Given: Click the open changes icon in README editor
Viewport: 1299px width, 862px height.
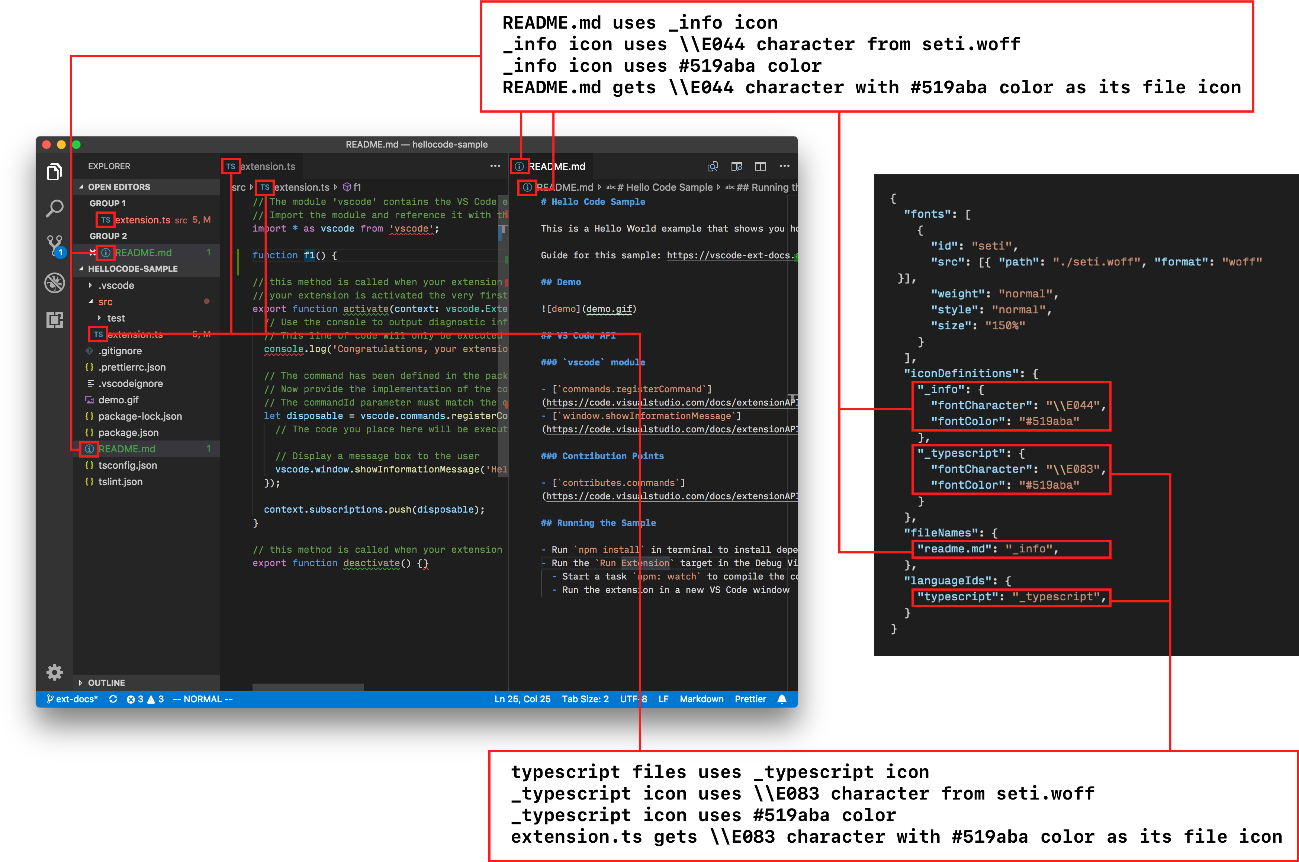Looking at the screenshot, I should point(713,166).
